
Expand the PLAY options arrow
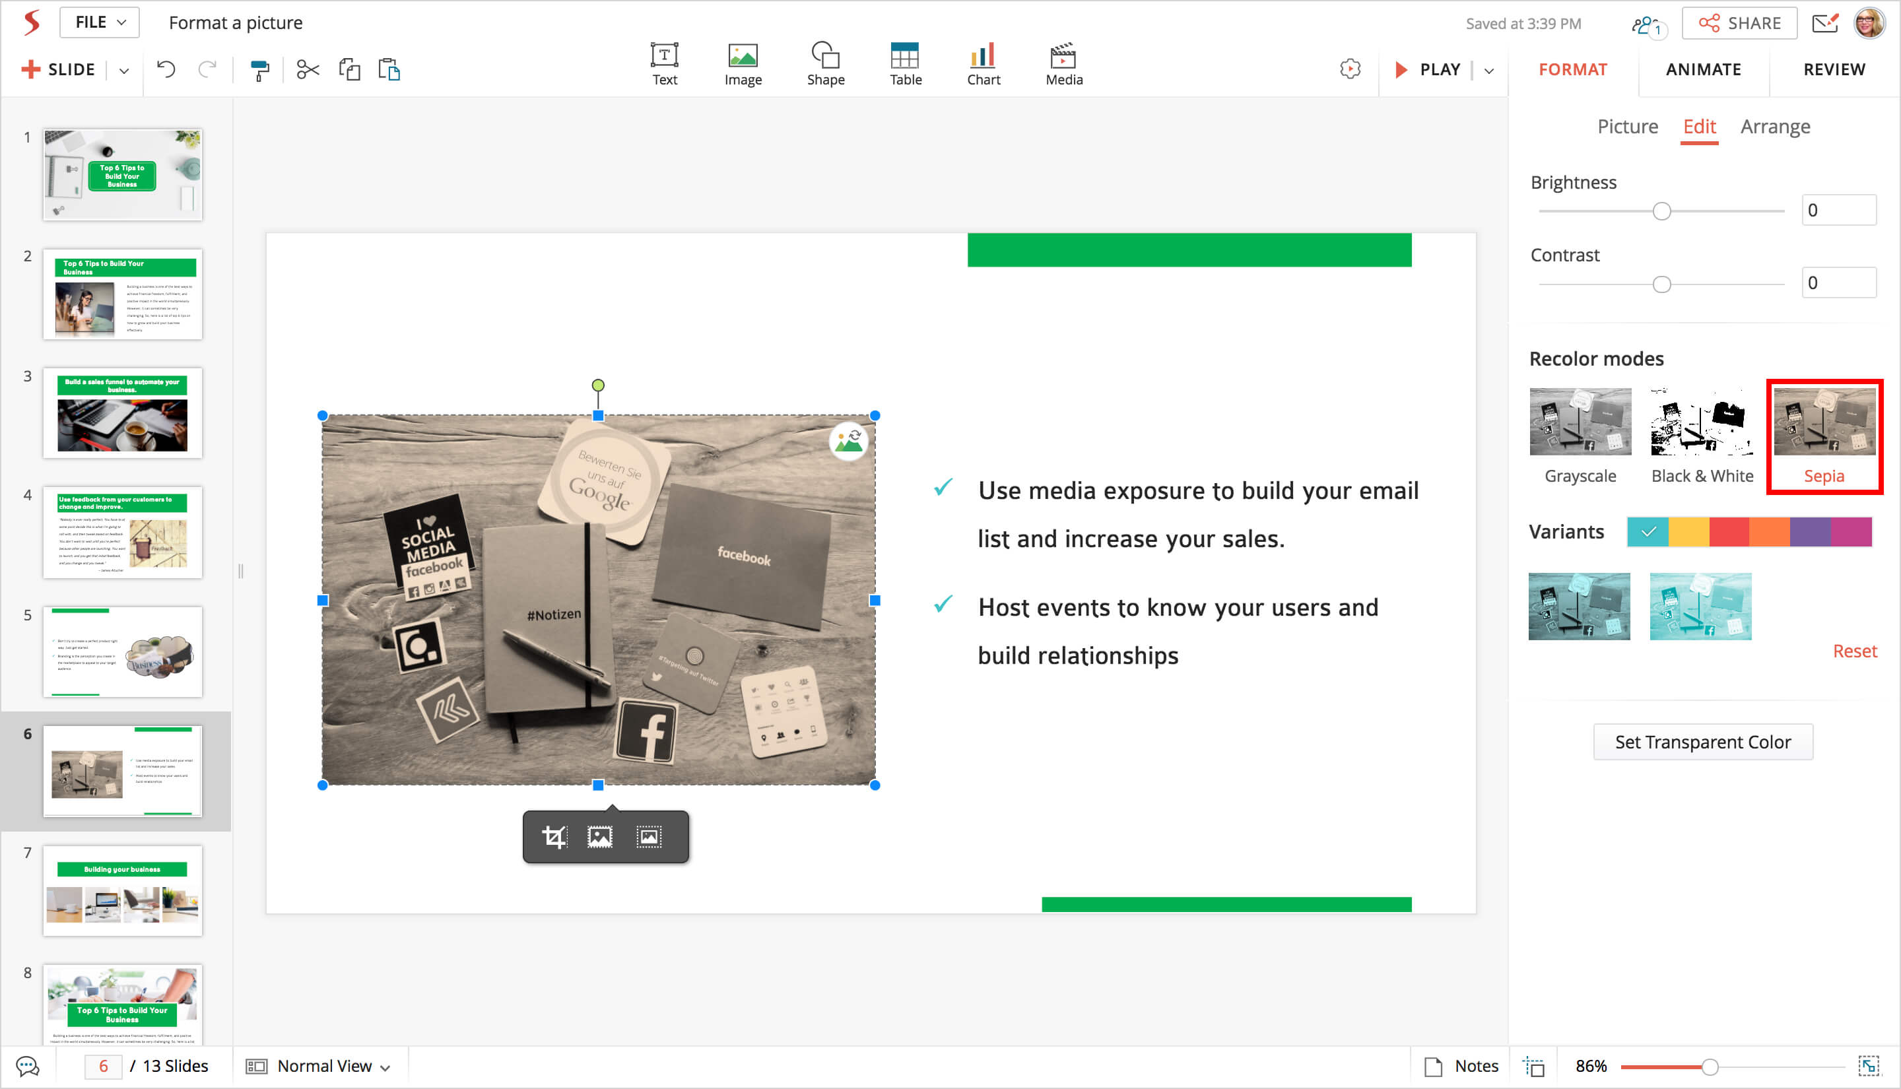point(1489,71)
